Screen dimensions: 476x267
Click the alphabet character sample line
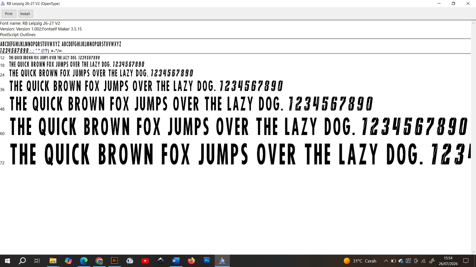click(x=61, y=44)
